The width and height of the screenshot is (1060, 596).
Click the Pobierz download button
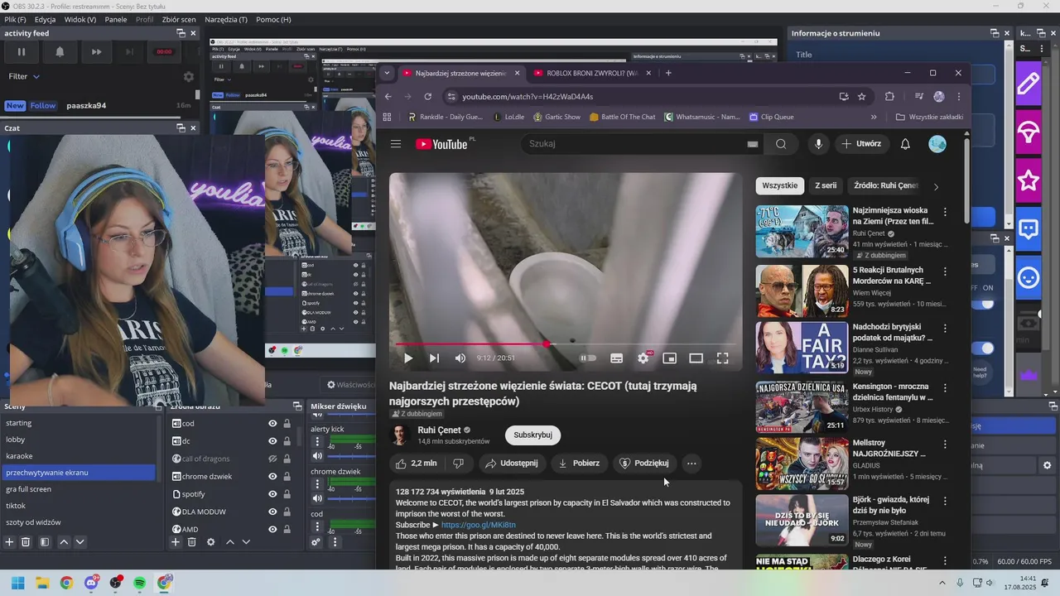pos(579,464)
